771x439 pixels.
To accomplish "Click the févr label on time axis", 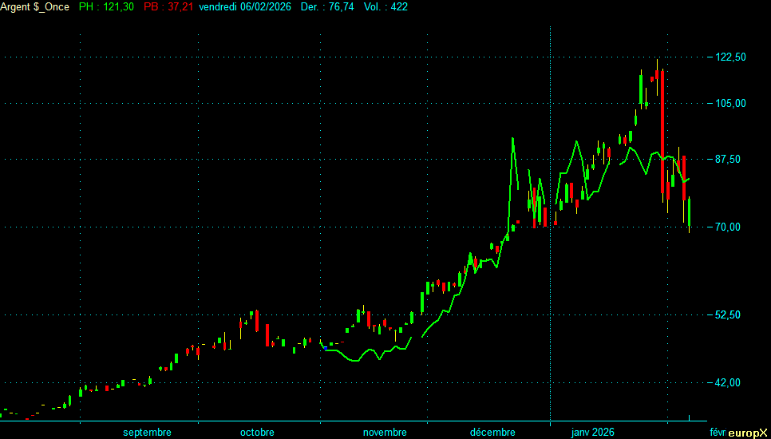I will [718, 433].
